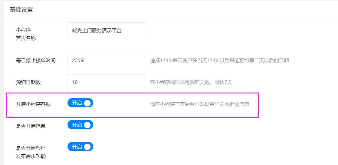This screenshot has height=165, width=338.
Task: Click the 每日停止接单时间 label
Action: coord(36,61)
